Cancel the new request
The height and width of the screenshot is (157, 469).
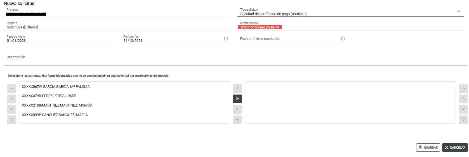coord(455,148)
